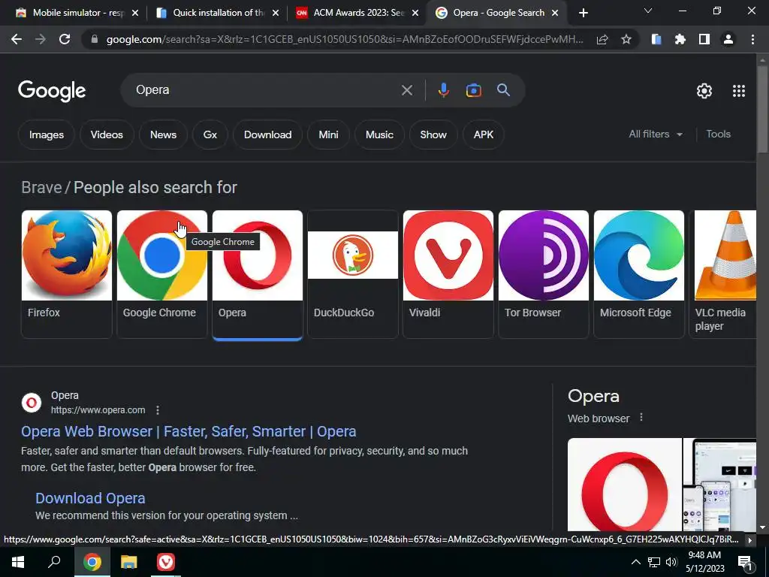Go back to the previous page
Image resolution: width=769 pixels, height=577 pixels.
coord(17,39)
